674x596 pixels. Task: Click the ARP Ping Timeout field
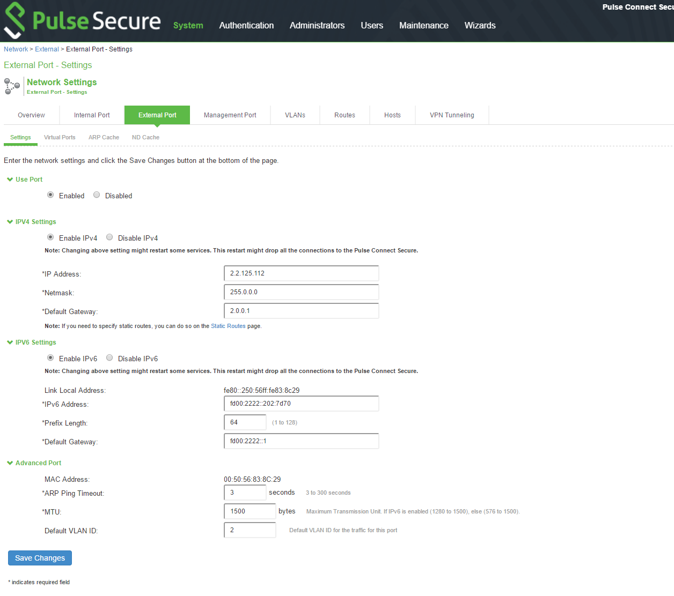point(245,493)
